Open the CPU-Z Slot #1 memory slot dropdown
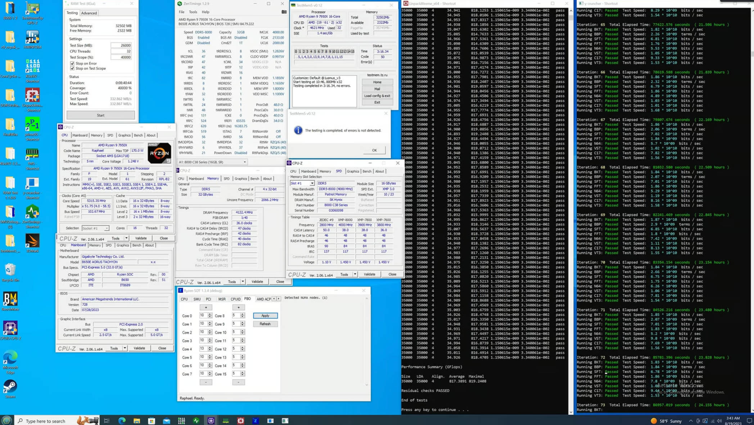 click(x=302, y=183)
